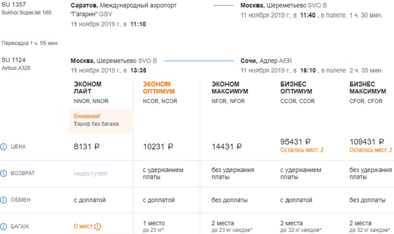394x234 pixels.
Task: Click Sukhoi SuperJet 100 aircraft label
Action: click(x=26, y=12)
